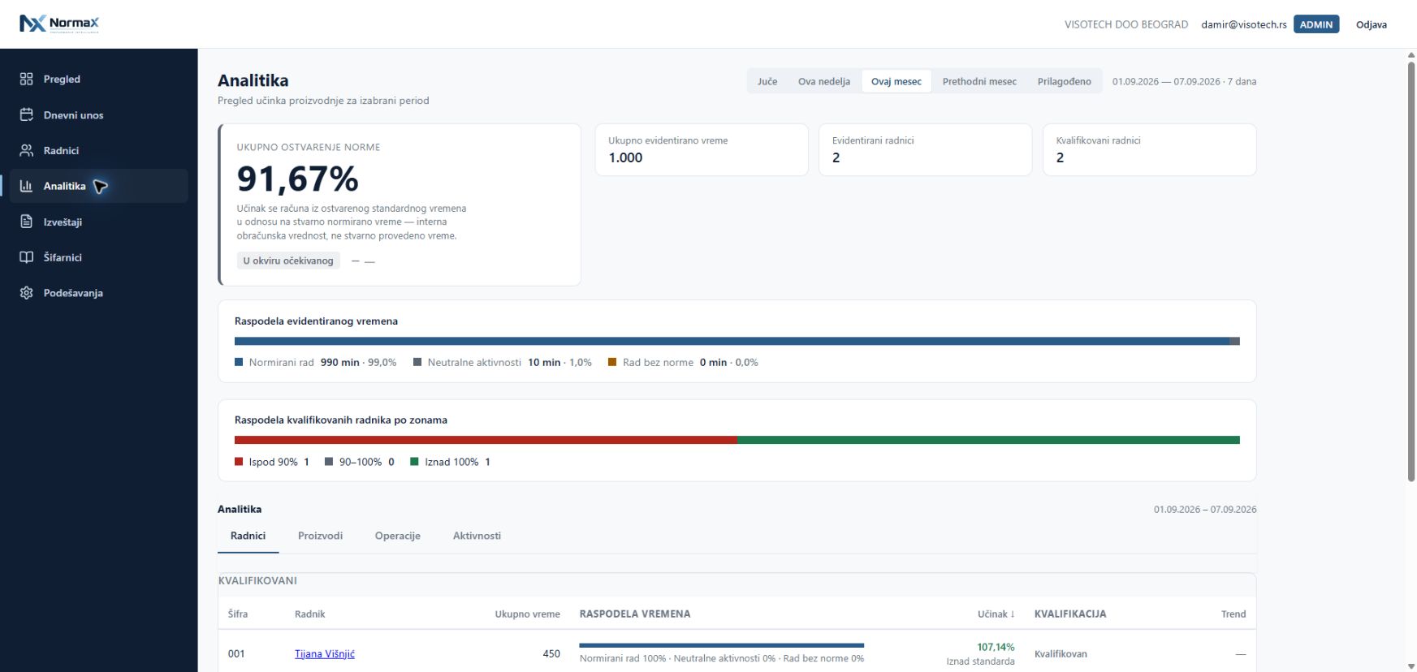
Task: Click the green segment of zones bar
Action: coord(988,440)
